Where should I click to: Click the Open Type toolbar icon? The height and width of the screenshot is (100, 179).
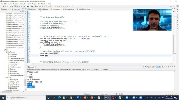coord(47,6)
